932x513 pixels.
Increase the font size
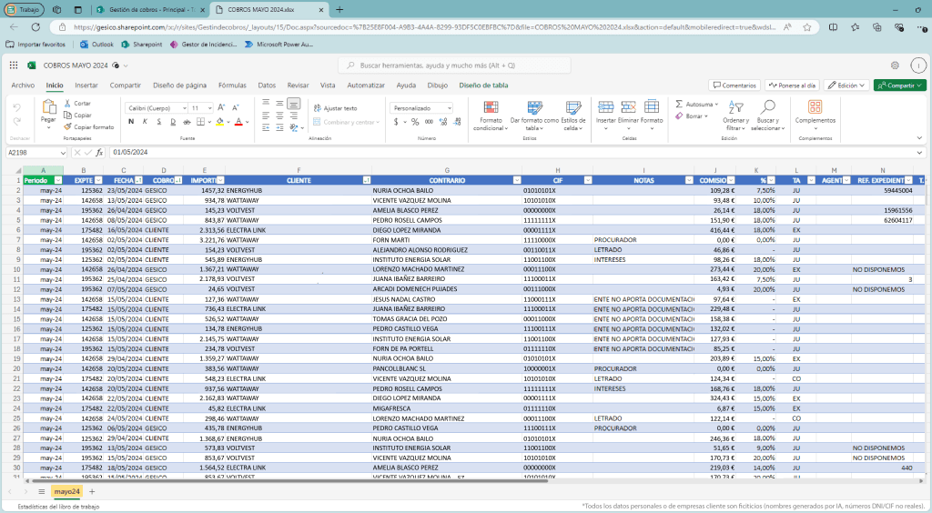pyautogui.click(x=221, y=108)
